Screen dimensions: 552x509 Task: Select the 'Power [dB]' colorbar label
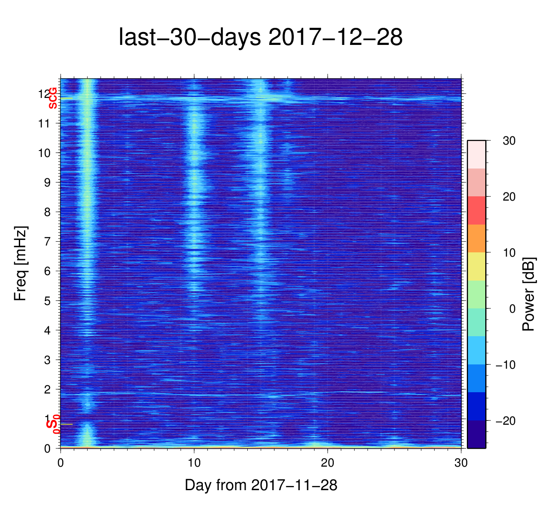pyautogui.click(x=528, y=294)
